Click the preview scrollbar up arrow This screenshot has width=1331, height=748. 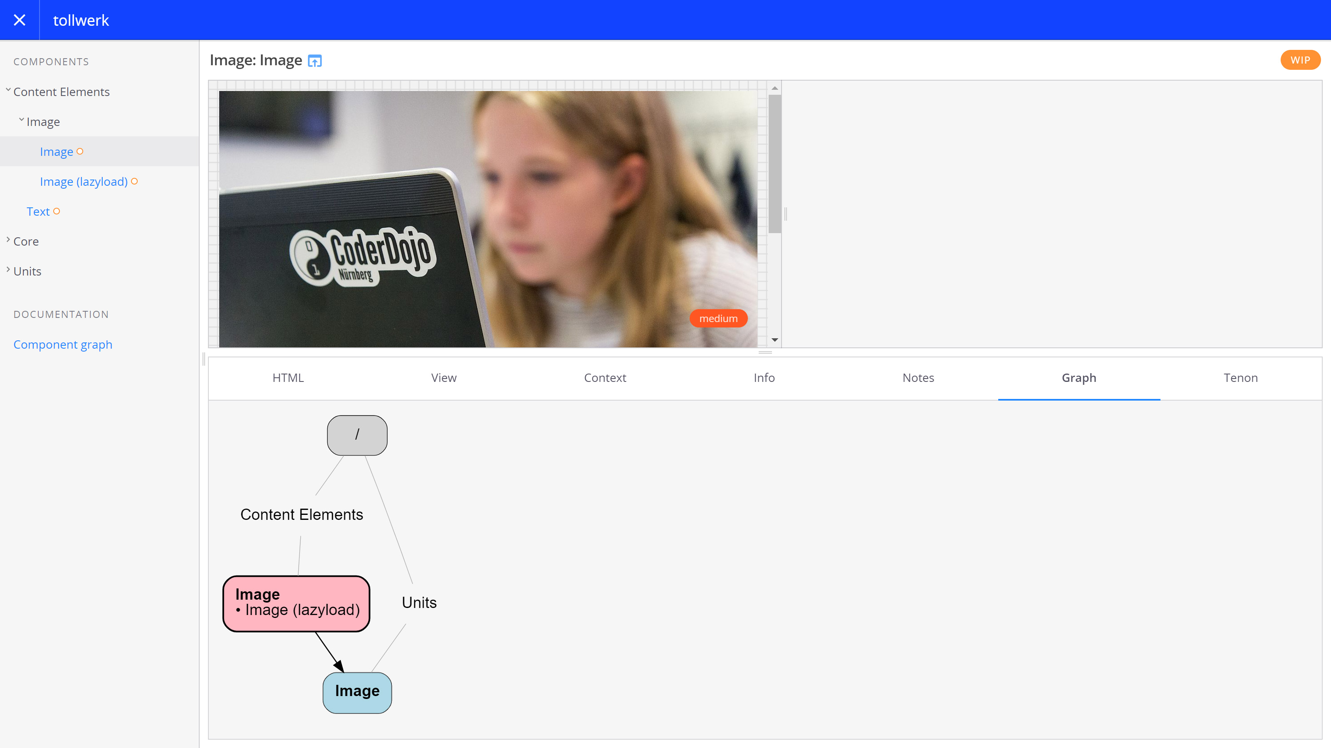pos(774,88)
